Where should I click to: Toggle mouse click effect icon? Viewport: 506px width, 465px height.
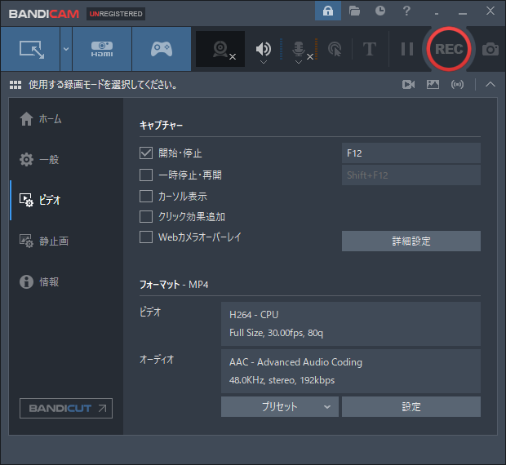pyautogui.click(x=335, y=49)
